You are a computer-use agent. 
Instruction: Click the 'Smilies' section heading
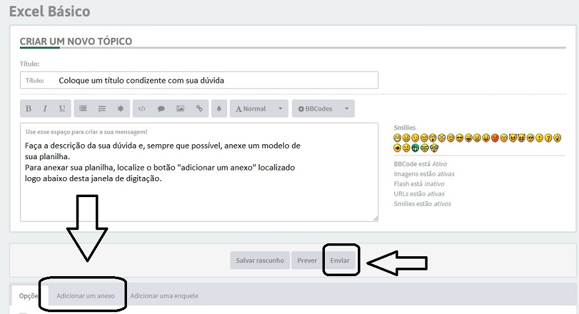[404, 127]
